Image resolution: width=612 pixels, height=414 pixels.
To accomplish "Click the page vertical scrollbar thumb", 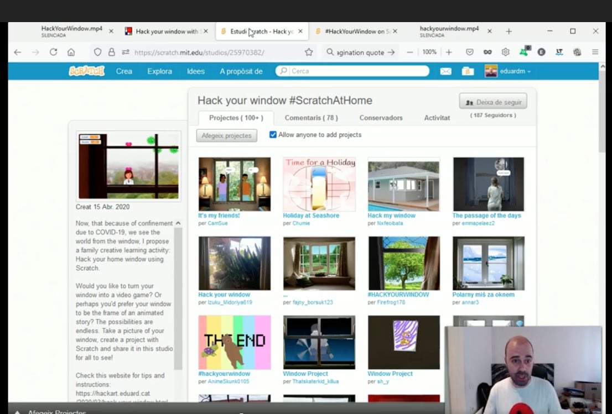I will 602,112.
